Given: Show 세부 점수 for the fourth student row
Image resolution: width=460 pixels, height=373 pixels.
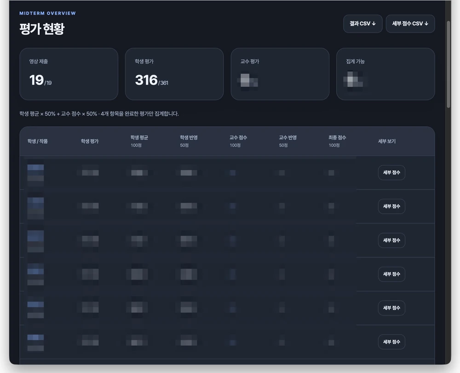Looking at the screenshot, I should 391,274.
